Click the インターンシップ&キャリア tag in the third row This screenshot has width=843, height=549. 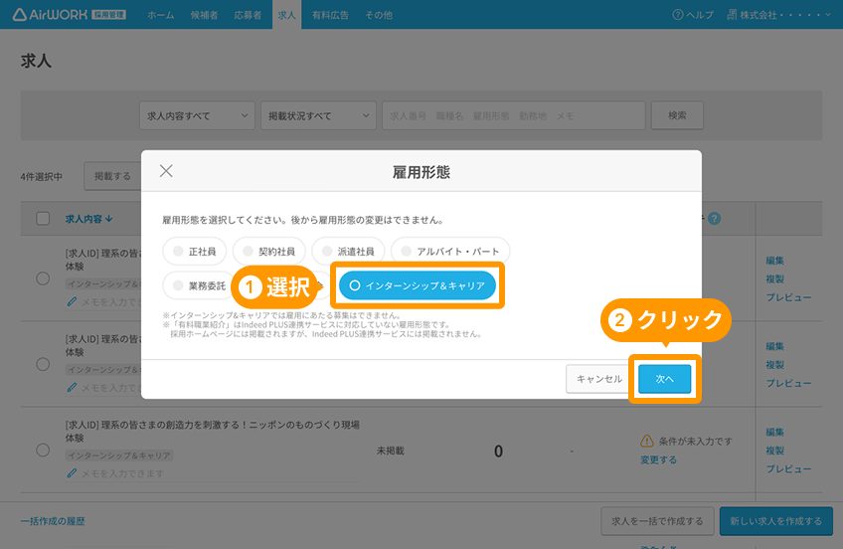119,456
